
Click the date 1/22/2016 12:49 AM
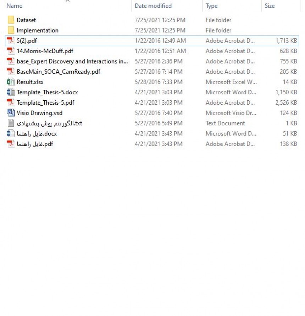click(160, 40)
